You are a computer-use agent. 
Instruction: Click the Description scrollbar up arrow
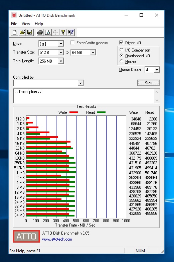157,92
